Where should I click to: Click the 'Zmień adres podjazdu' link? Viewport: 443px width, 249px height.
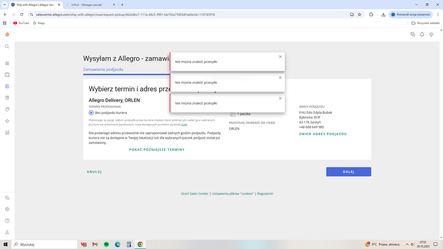click(323, 134)
